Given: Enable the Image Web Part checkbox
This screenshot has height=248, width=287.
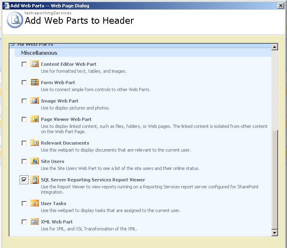Looking at the screenshot, I should click(x=24, y=101).
